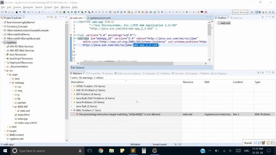276x155 pixels.
Task: Open the dropdown arrow beside the New icon
Action: 6,12
